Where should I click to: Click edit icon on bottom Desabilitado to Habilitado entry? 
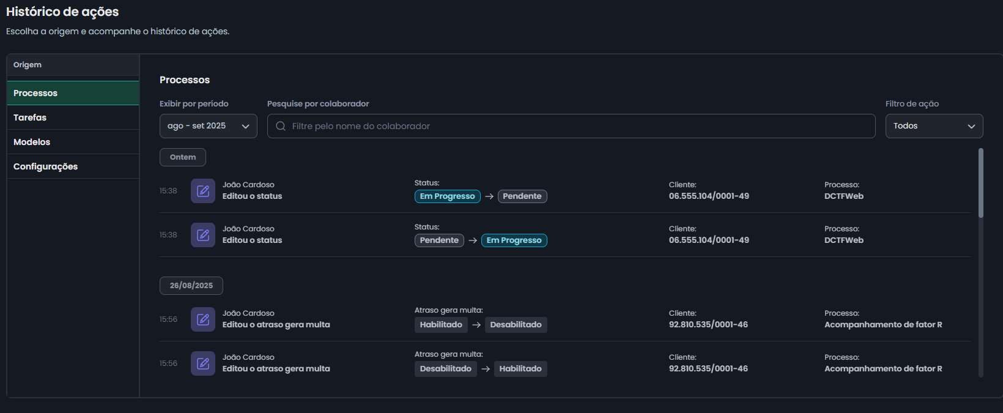click(202, 363)
